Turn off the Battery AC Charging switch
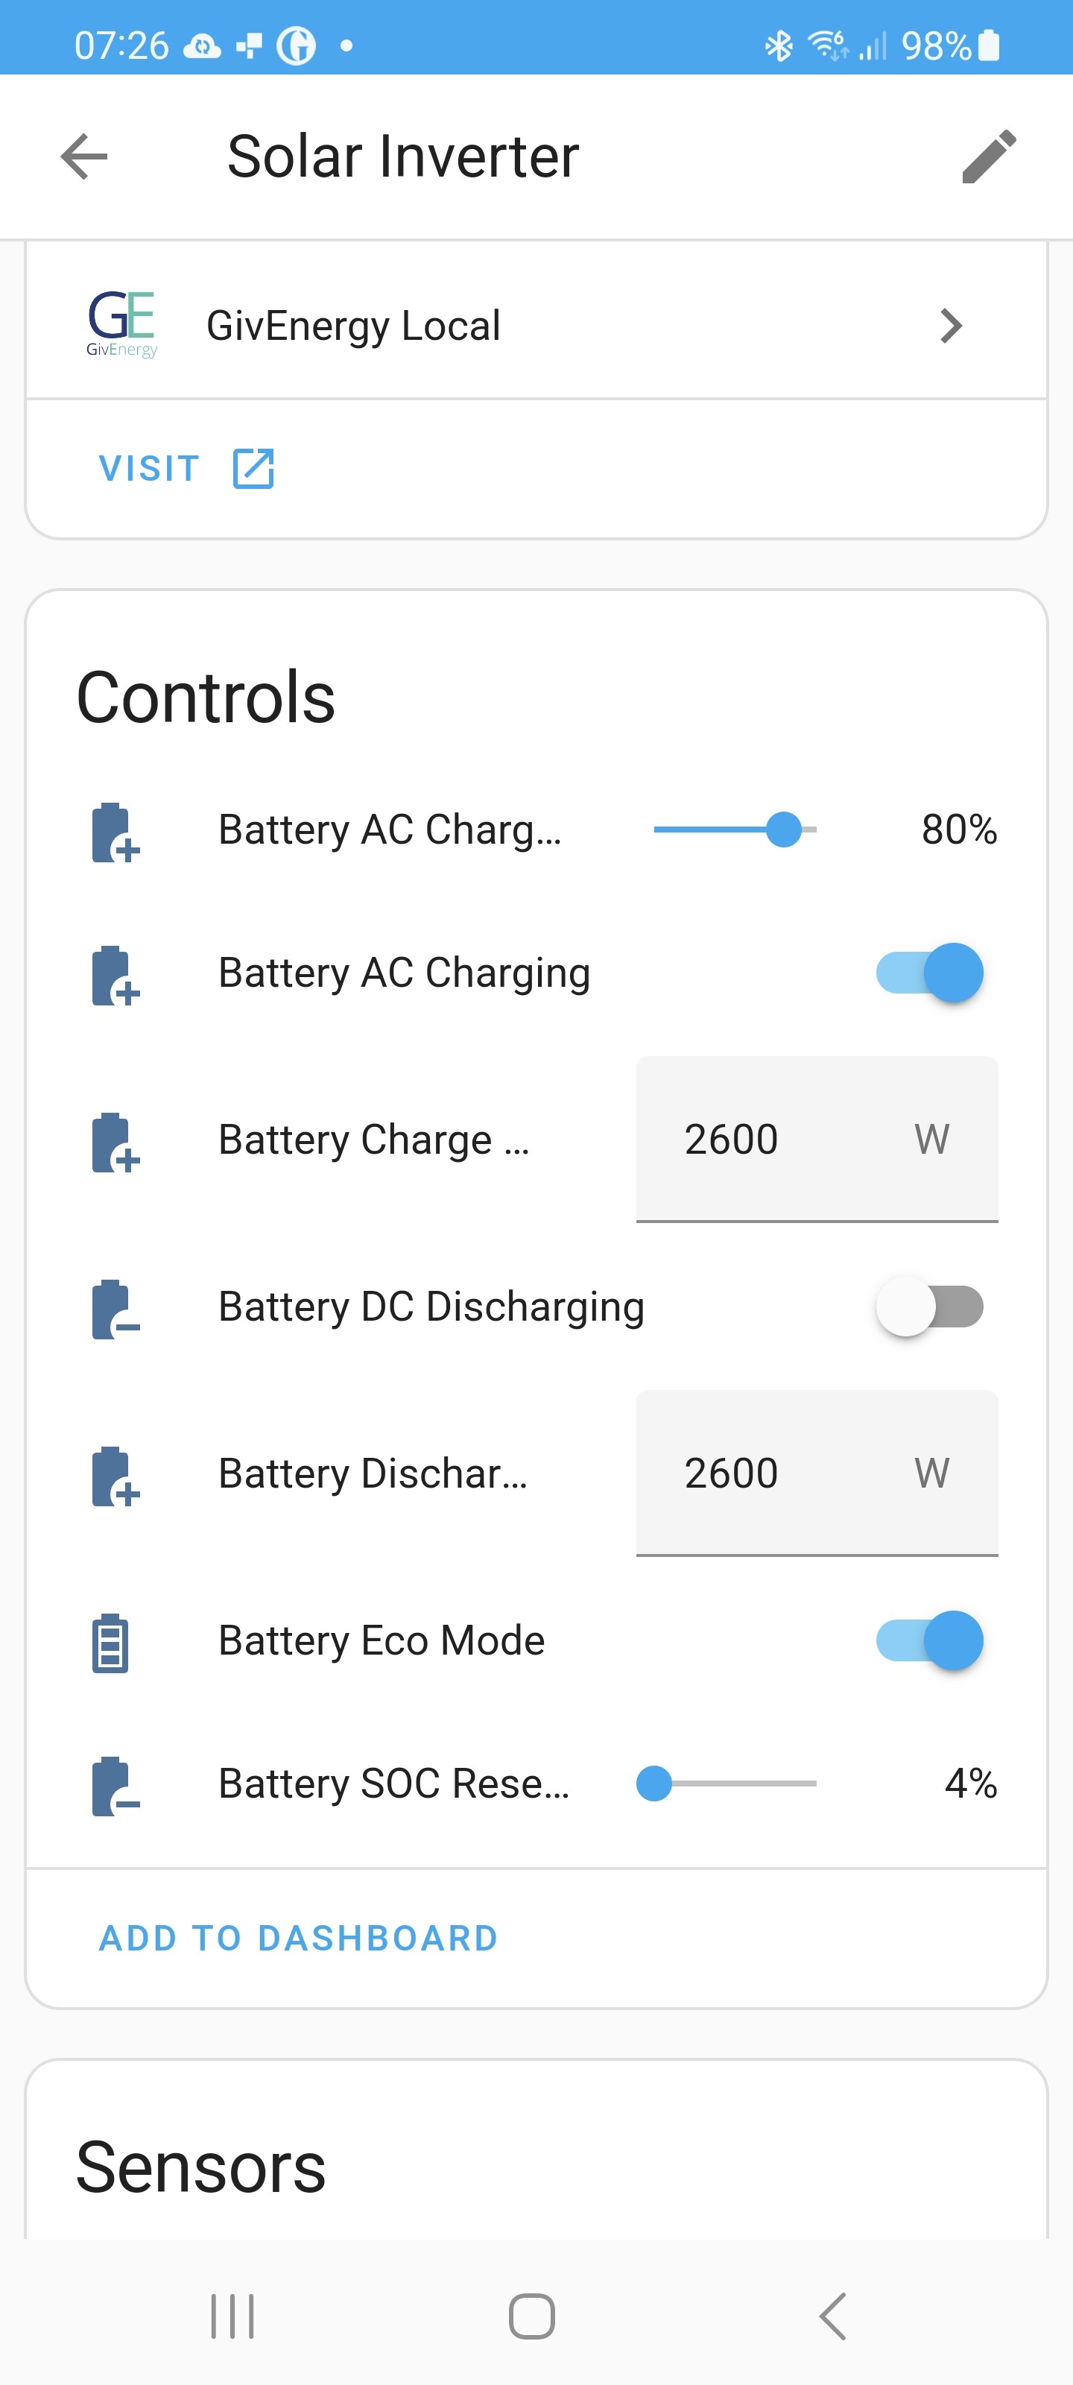 (929, 972)
